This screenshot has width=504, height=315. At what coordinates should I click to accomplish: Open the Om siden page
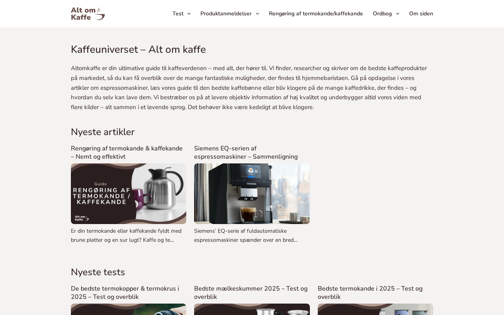click(x=421, y=14)
